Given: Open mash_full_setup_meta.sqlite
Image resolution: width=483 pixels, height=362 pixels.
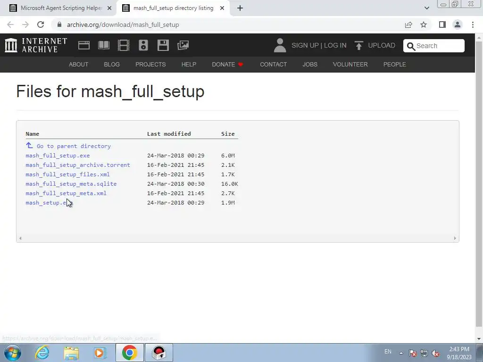Looking at the screenshot, I should pyautogui.click(x=71, y=184).
